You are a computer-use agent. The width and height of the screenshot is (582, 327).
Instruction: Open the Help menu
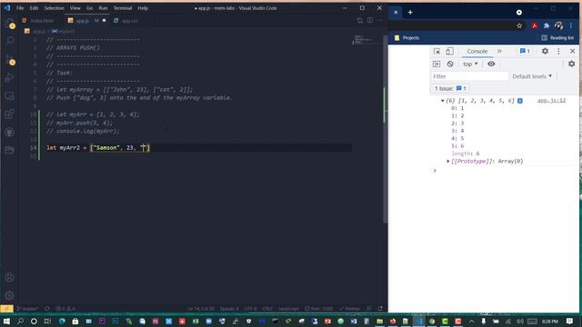[143, 8]
